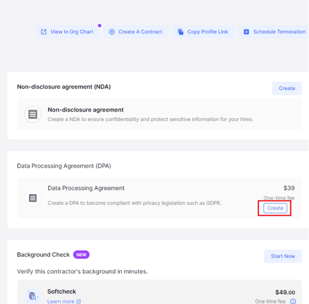Select Create A Contract button
This screenshot has height=304, width=309.
(136, 32)
